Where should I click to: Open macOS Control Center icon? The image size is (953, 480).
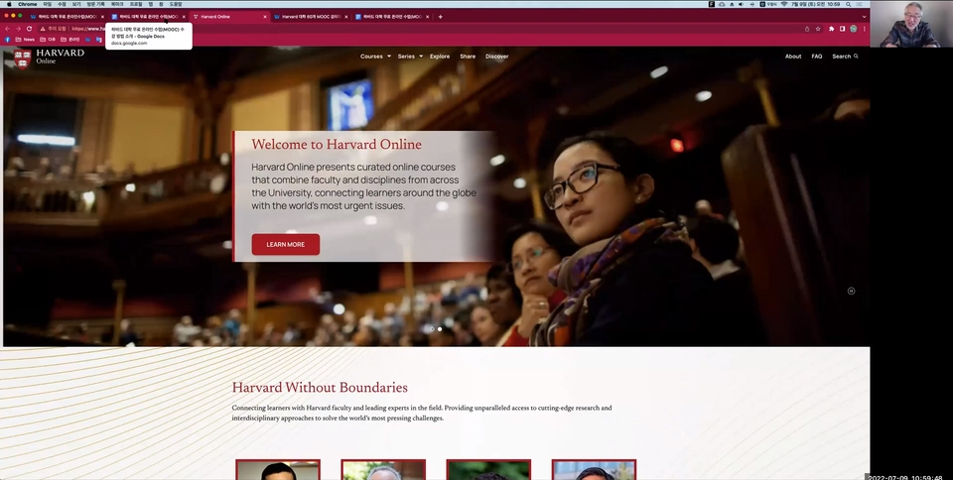(x=859, y=4)
